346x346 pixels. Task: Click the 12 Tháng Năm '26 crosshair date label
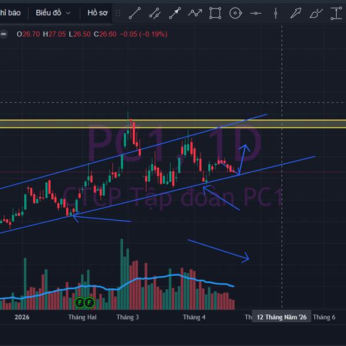point(281,317)
